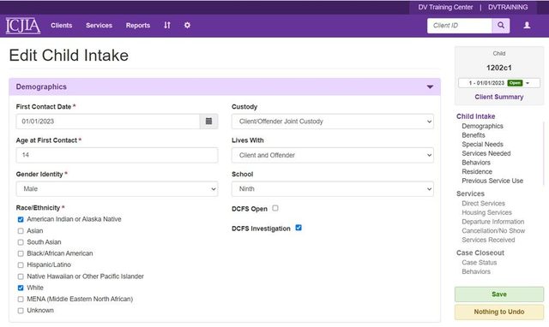This screenshot has width=549, height=327.
Task: Enable the DCFS Open checkbox
Action: 275,208
